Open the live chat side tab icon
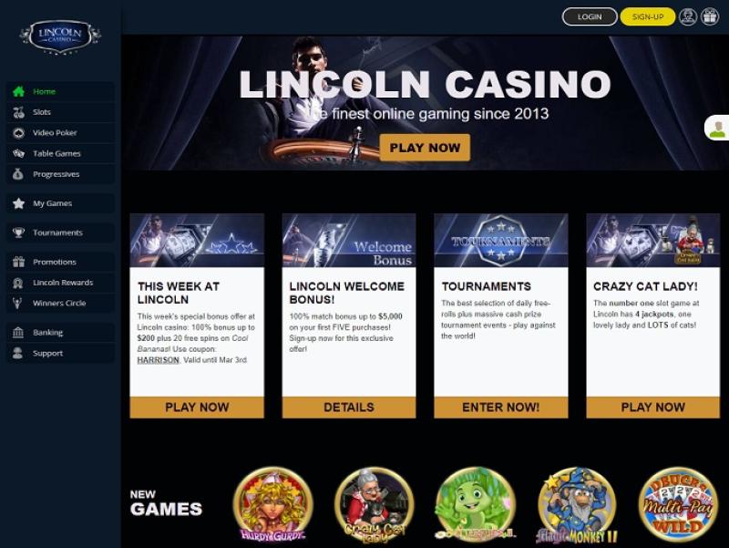The image size is (729, 548). click(x=717, y=128)
